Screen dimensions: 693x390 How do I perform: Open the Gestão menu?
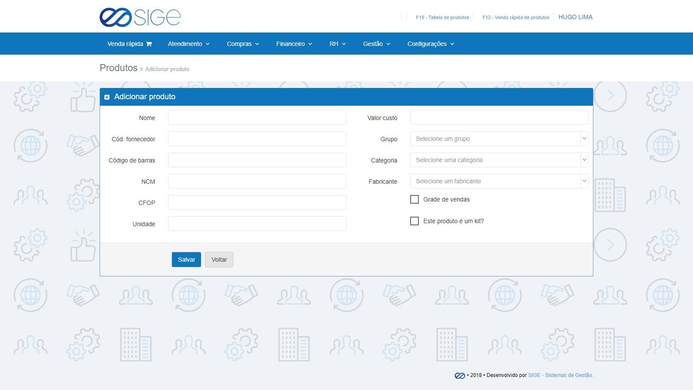tap(377, 44)
